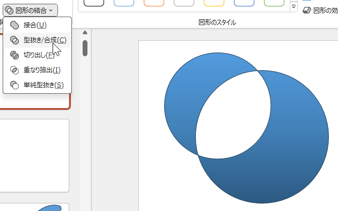Choose 単純型抜き(S) menu entry
The image size is (338, 211).
click(x=37, y=85)
